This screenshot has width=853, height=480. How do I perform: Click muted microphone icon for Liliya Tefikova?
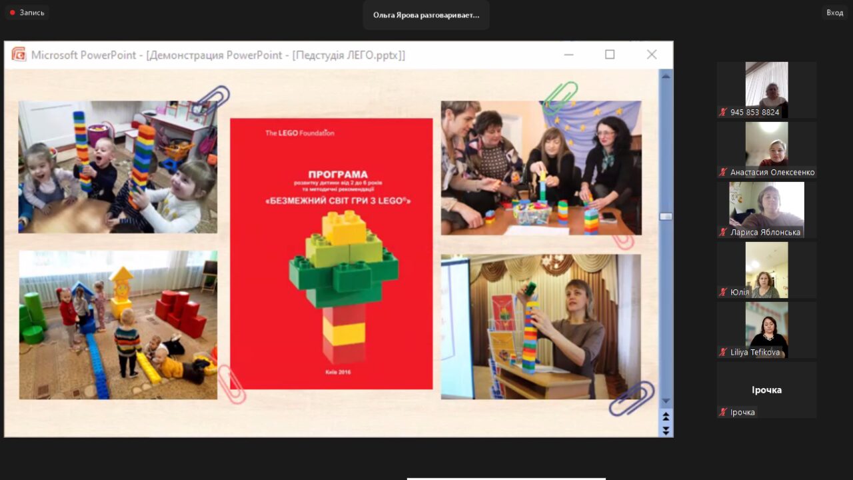click(723, 352)
